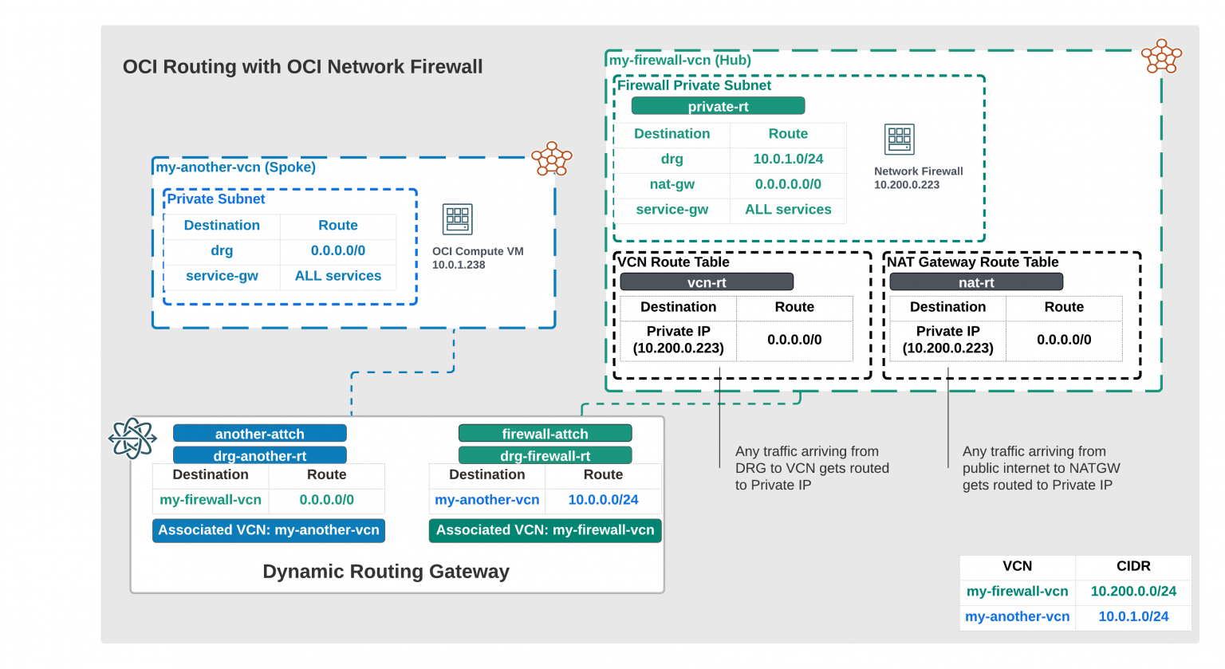Select the nat-gw destination in private-rt table
Screen dimensions: 1225x669
coord(672,184)
